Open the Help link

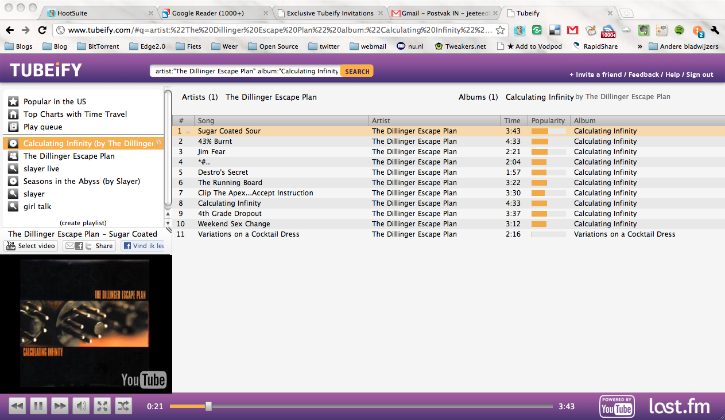pyautogui.click(x=673, y=74)
